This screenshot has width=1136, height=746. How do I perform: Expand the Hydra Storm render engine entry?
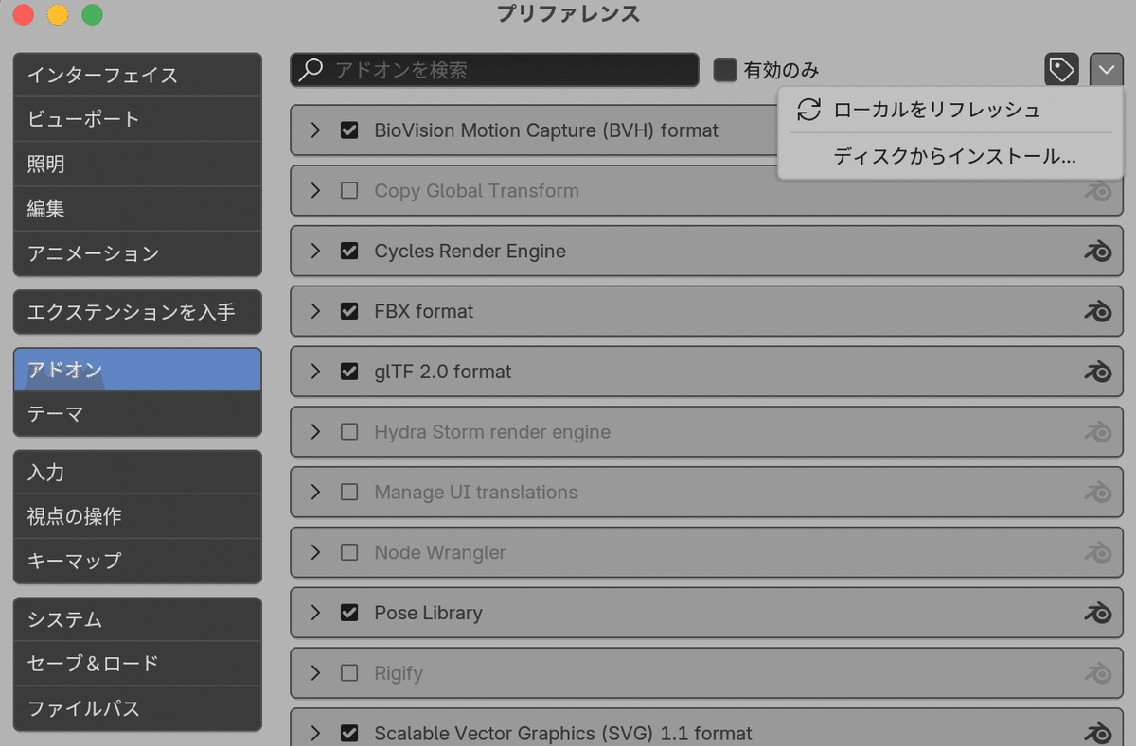click(316, 431)
